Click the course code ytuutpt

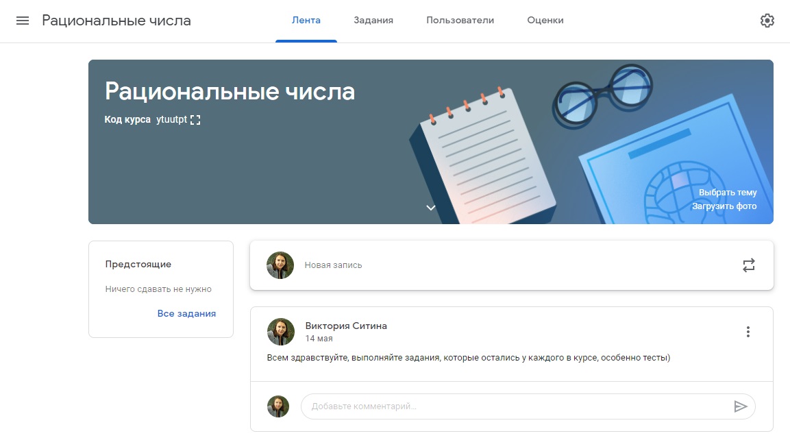pyautogui.click(x=171, y=120)
